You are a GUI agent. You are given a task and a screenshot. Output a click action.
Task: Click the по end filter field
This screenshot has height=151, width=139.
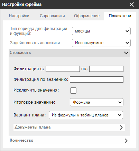tap(106, 69)
